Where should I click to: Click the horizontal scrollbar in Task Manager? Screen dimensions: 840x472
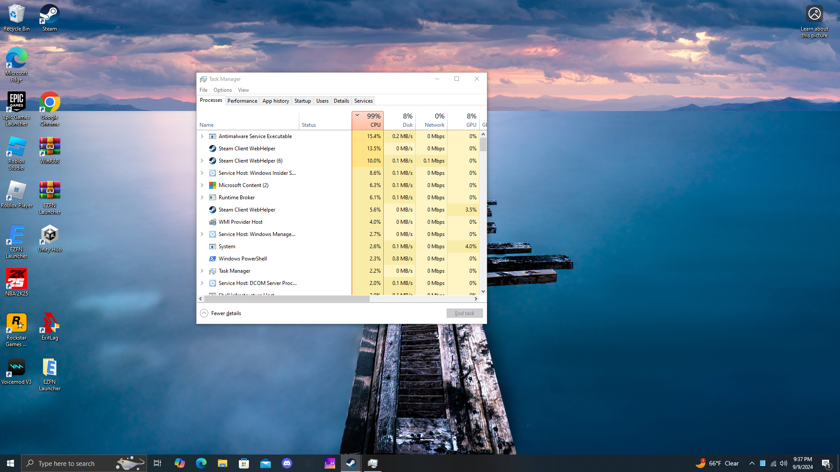pyautogui.click(x=287, y=299)
